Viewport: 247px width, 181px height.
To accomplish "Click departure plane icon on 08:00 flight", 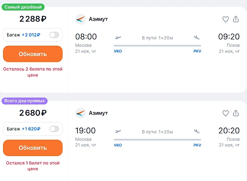I will (118, 38).
